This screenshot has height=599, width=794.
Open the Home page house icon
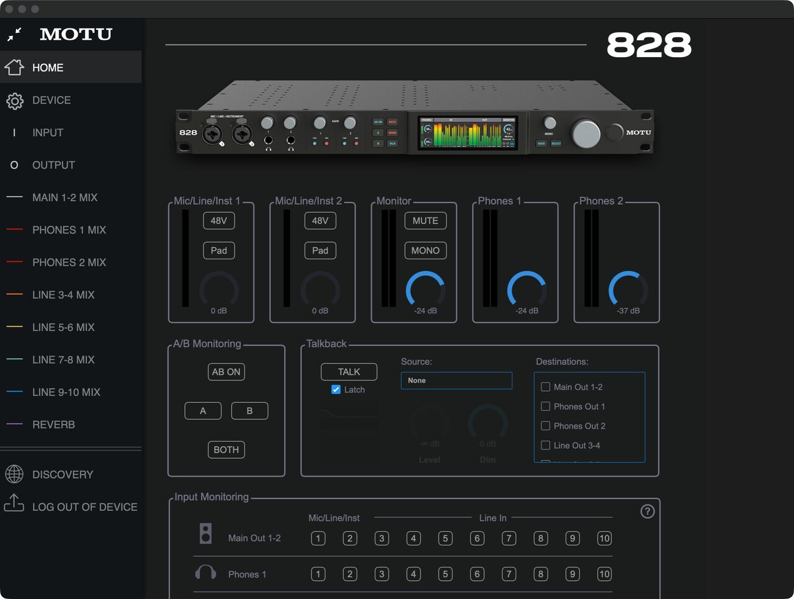(x=14, y=67)
